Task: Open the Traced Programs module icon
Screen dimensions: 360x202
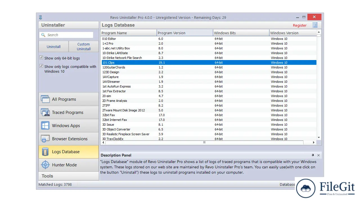Action: [45, 112]
